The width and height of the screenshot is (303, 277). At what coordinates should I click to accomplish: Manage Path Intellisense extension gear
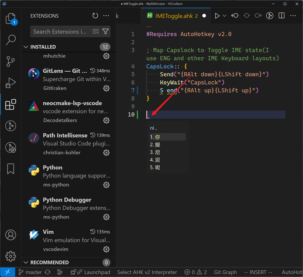coord(106,153)
